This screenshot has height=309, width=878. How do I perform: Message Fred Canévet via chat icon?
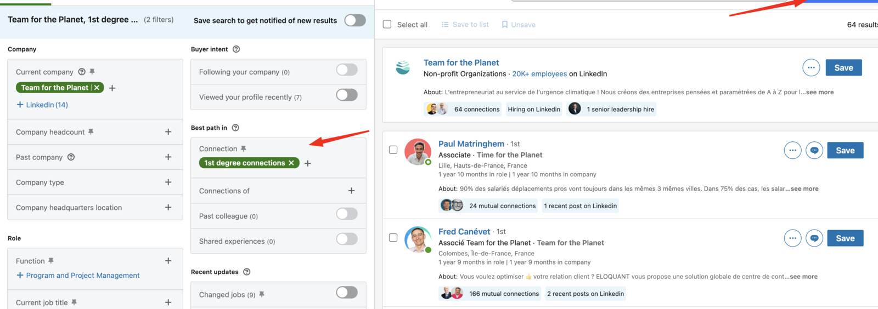814,238
